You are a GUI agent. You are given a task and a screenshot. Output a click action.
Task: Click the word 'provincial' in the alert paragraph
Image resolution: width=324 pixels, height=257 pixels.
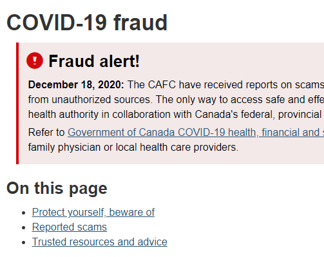300,115
